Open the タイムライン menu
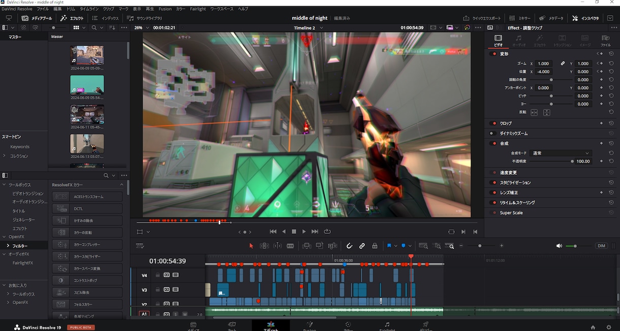The width and height of the screenshot is (620, 331). pyautogui.click(x=89, y=9)
